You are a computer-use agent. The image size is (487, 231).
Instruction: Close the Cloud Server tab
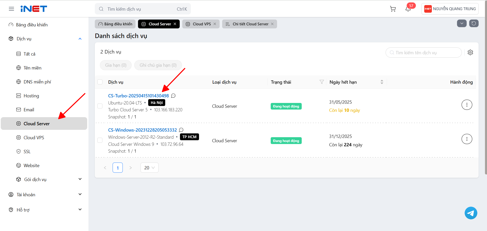tap(175, 24)
